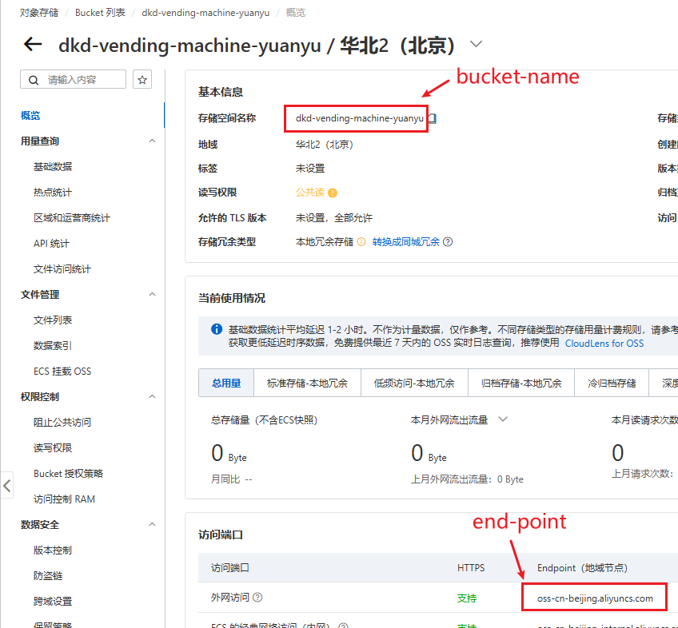Collapse the 权限控制 sidebar section
678x628 pixels.
pos(152,397)
